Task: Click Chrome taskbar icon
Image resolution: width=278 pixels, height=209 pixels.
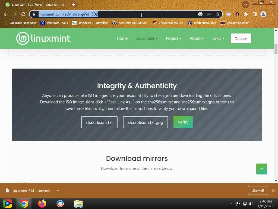Action: click(24, 204)
